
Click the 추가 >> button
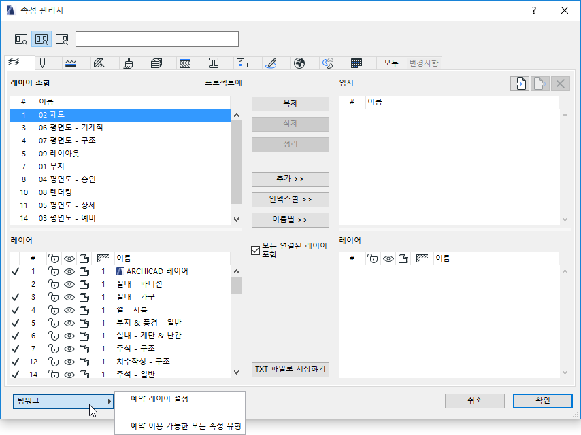point(290,179)
